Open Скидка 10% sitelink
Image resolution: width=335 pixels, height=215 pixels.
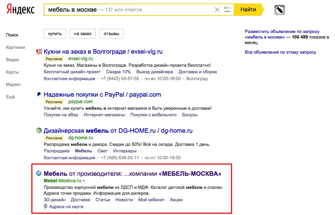click(x=118, y=72)
